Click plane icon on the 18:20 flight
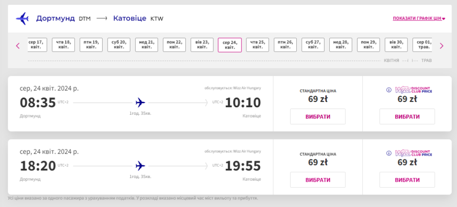Viewport: 457px width, 207px height. tap(140, 166)
